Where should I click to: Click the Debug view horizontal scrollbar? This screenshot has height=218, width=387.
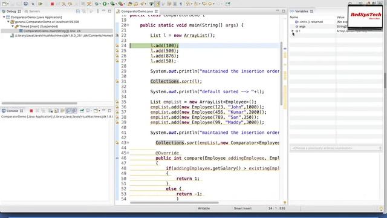tap(39, 104)
